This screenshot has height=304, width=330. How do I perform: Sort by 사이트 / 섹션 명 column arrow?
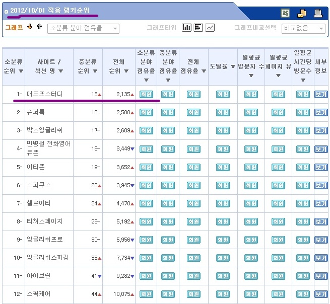[60, 71]
